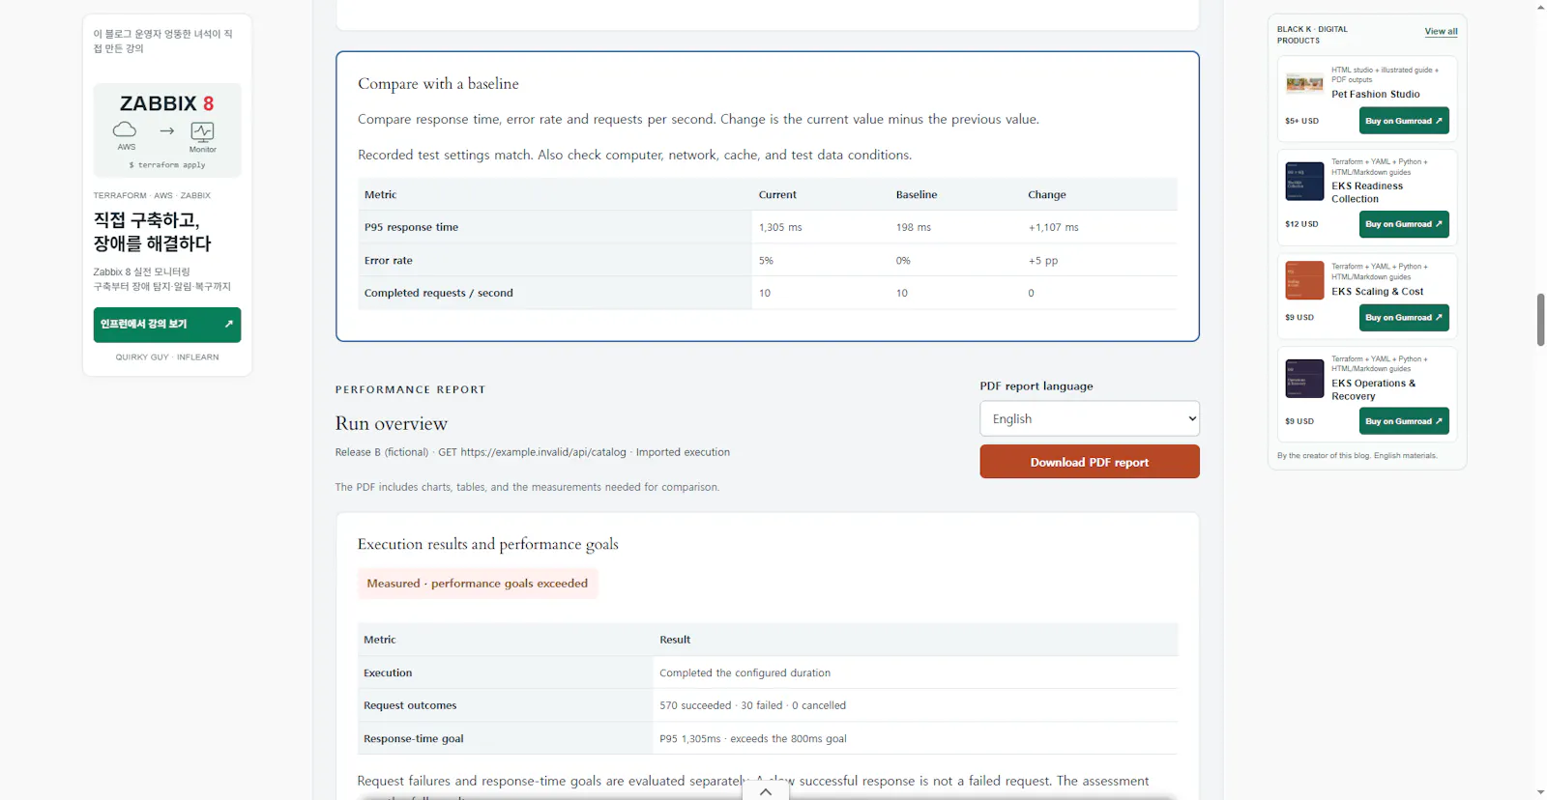Buy EKS Readiness Collection on Gumroad
Screen dimensions: 1547x800
click(x=1404, y=224)
